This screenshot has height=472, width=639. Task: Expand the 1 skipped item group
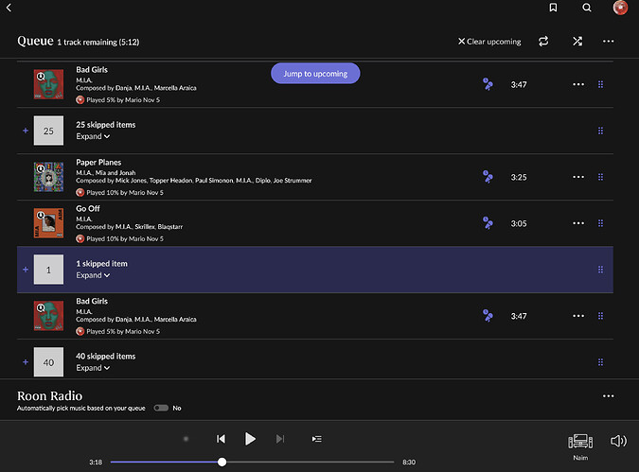pyautogui.click(x=93, y=275)
